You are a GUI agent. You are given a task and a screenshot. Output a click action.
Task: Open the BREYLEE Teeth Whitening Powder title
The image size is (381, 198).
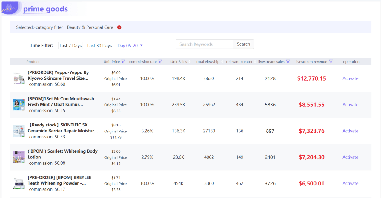click(59, 180)
